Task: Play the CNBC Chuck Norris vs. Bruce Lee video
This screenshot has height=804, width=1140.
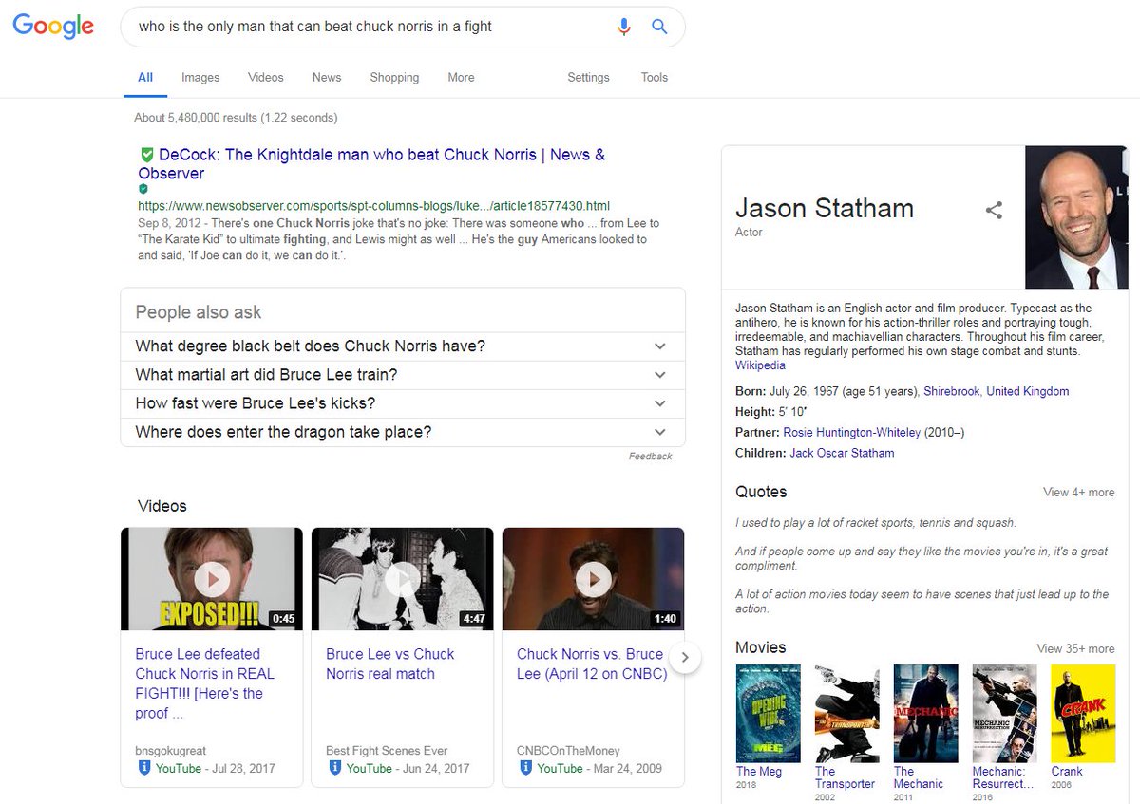Action: 593,579
